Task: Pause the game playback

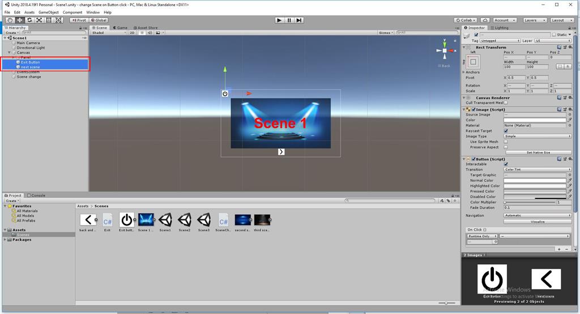Action: pyautogui.click(x=289, y=20)
